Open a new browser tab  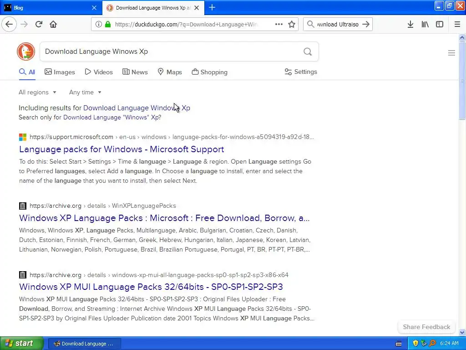(x=212, y=7)
